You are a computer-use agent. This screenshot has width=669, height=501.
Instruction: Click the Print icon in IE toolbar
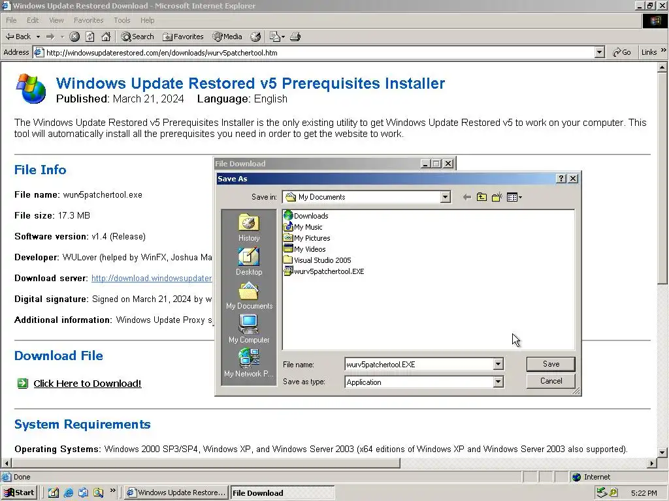click(x=295, y=37)
